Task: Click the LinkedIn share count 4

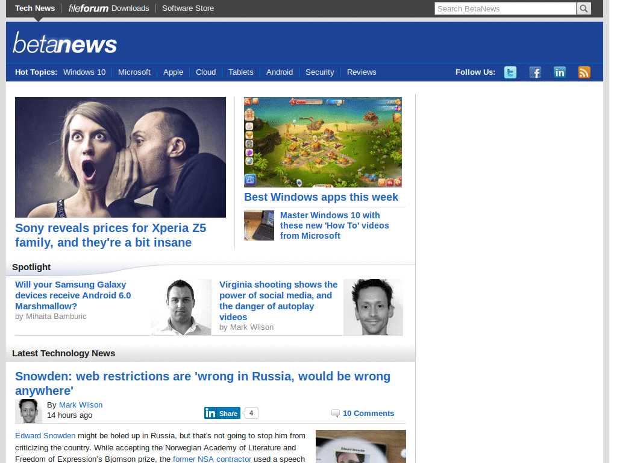Action: [251, 413]
